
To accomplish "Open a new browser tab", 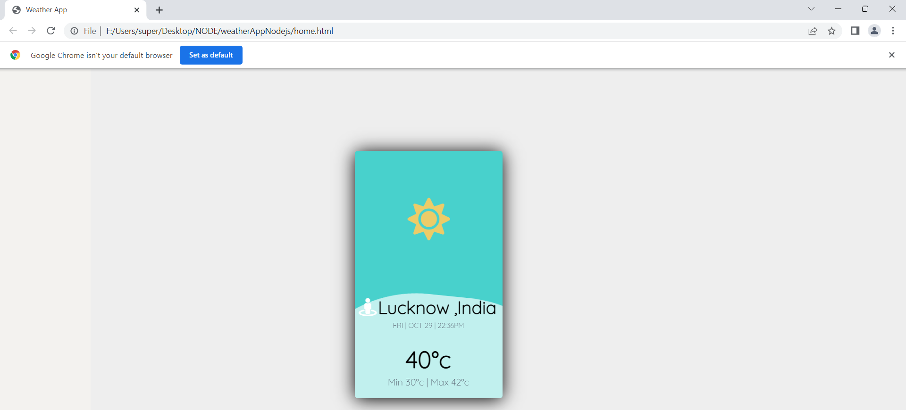I will click(x=159, y=10).
